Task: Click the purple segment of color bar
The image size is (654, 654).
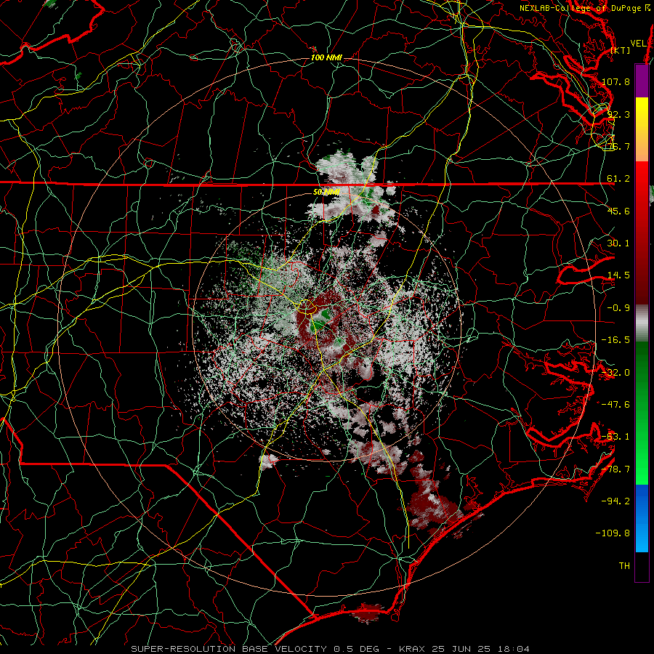Action: (642, 81)
